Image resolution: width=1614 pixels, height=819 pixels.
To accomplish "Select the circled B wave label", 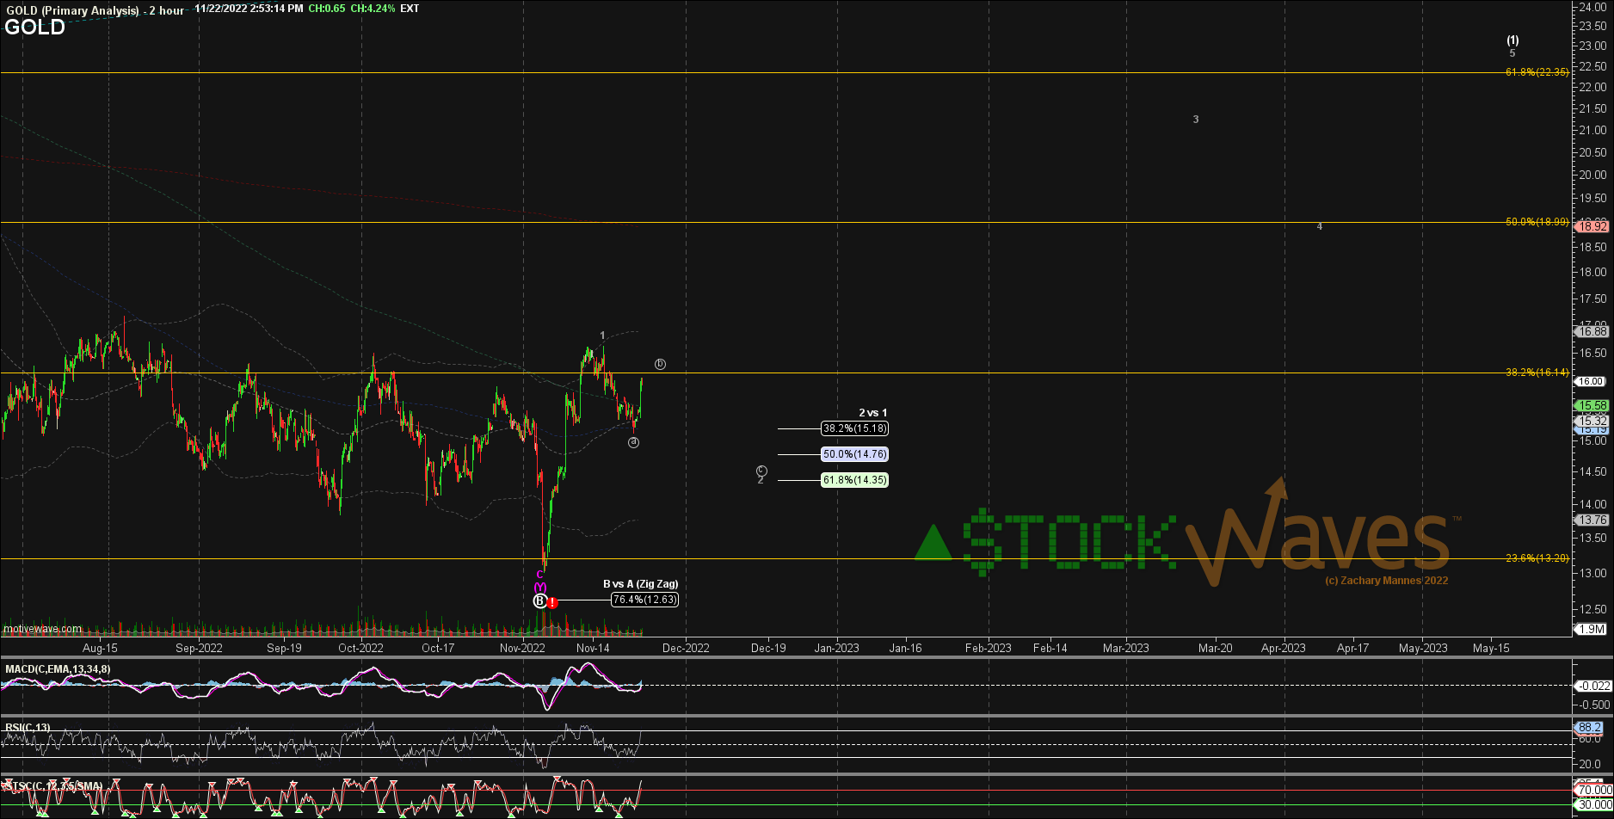I will 539,601.
